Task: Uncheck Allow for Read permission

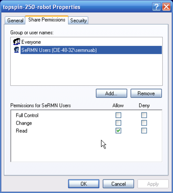Action: pyautogui.click(x=119, y=131)
